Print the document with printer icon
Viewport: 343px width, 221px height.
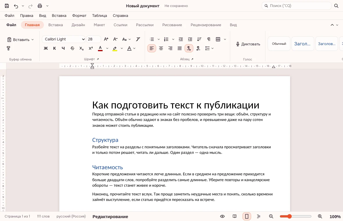pos(40,6)
